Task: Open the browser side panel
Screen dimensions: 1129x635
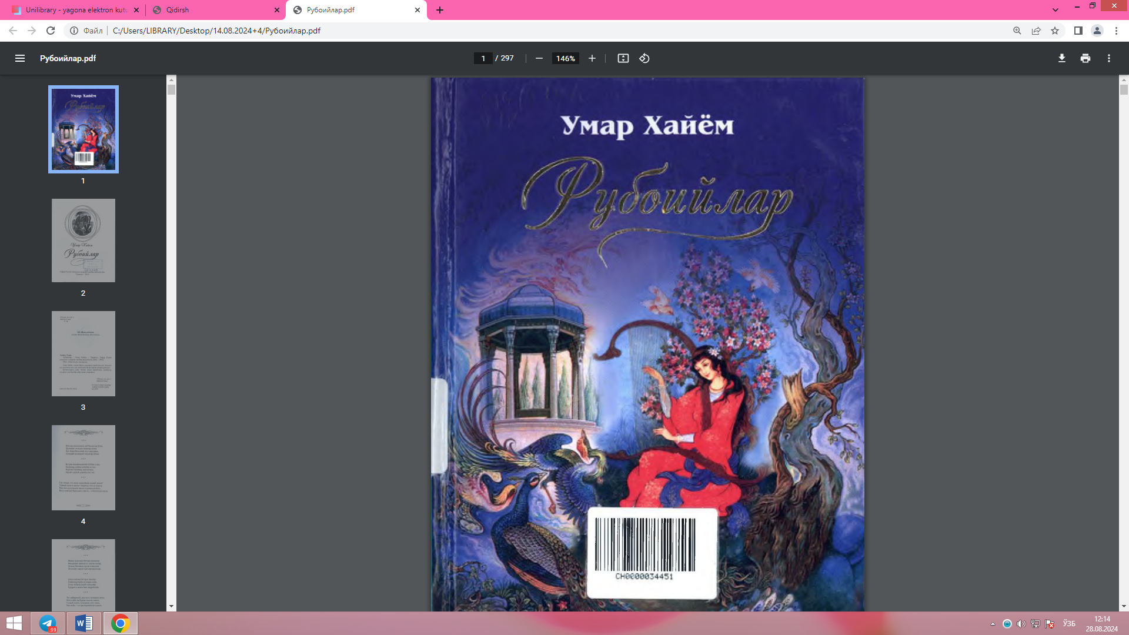Action: click(1078, 31)
